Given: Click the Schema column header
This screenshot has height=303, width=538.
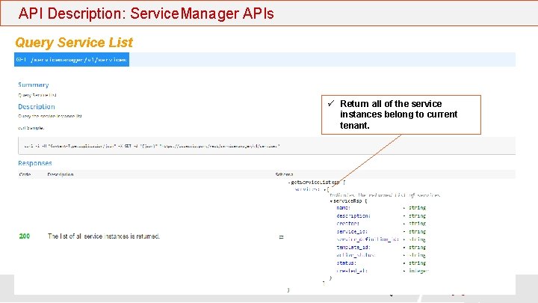Looking at the screenshot, I should (284, 174).
